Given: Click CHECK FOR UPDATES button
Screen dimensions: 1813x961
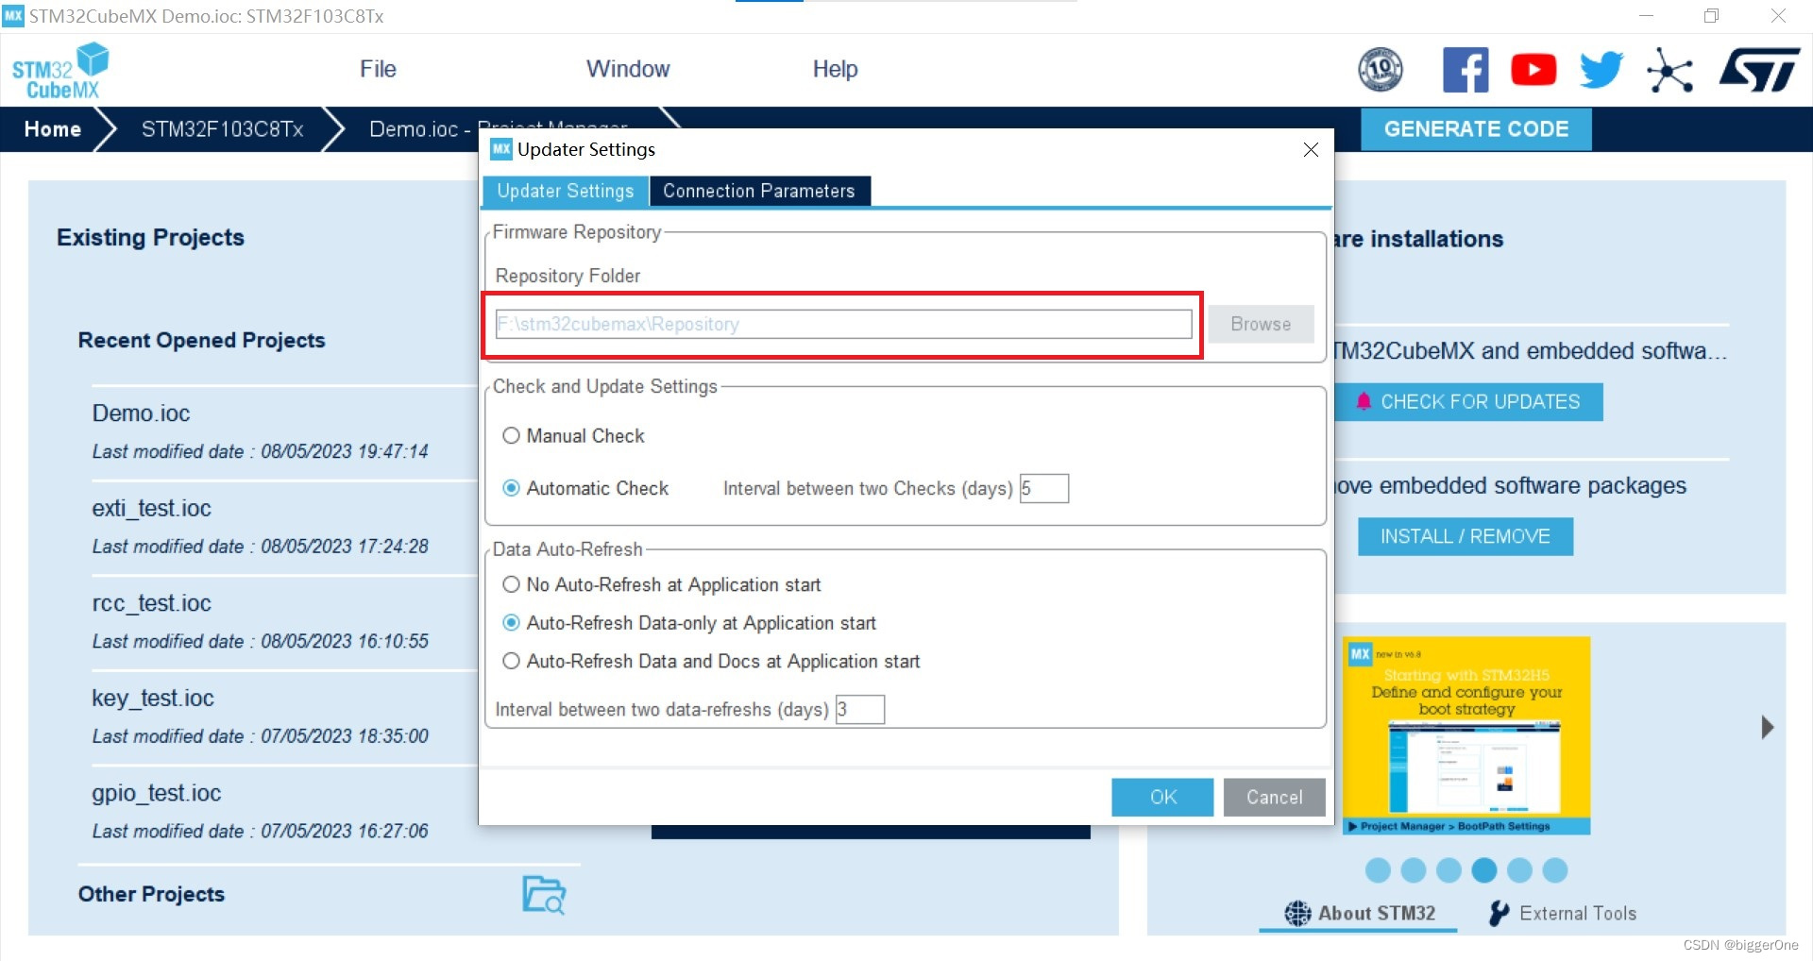Looking at the screenshot, I should click(x=1469, y=401).
